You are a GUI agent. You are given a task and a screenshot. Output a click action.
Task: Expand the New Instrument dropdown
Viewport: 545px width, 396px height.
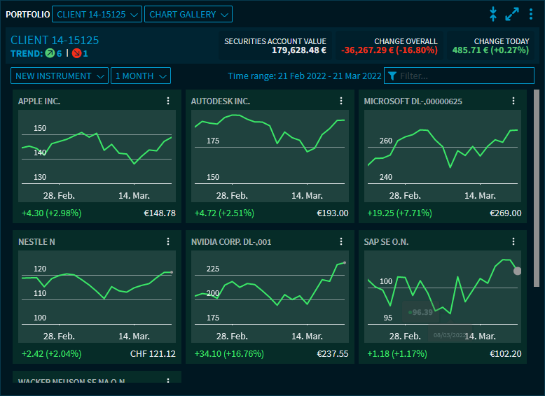[60, 76]
